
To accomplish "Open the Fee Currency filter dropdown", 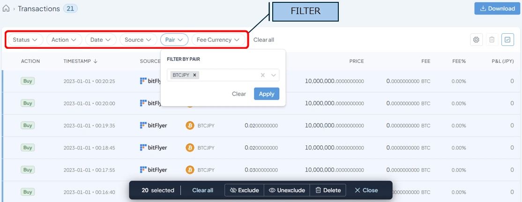I will click(218, 39).
